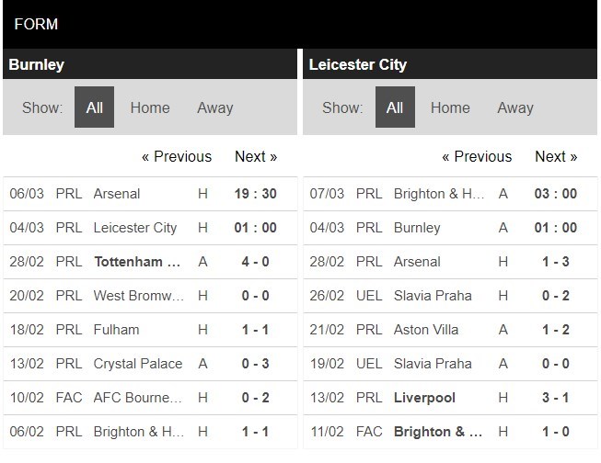The image size is (601, 463).
Task: Show Leicester City Away matches only
Action: 514,107
